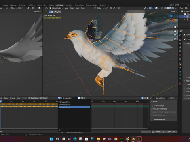Select the Rendering workspace tab
Viewport: 190px width, 142px height.
[69, 5]
